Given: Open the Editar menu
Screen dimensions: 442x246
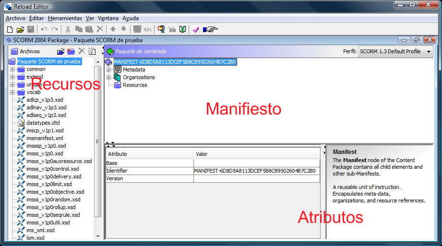Looking at the screenshot, I should coord(36,18).
